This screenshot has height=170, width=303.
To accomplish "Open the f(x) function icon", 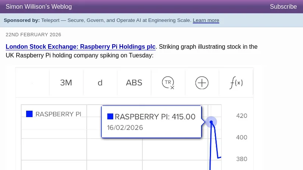I will click(x=236, y=82).
